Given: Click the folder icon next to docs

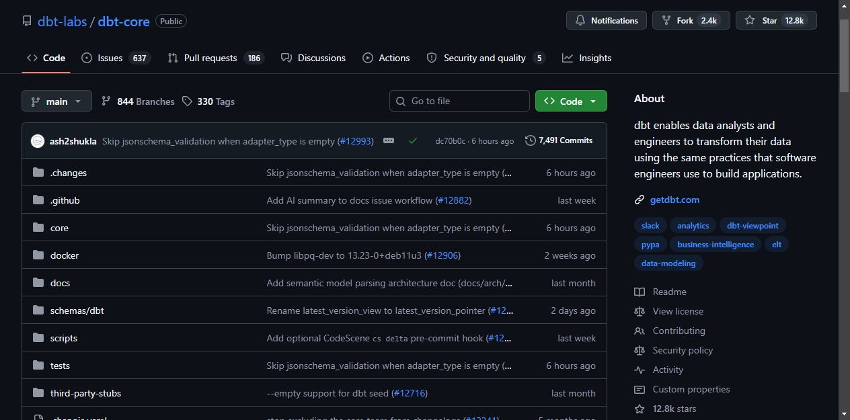Looking at the screenshot, I should tap(38, 283).
